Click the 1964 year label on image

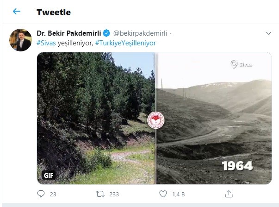(x=237, y=166)
